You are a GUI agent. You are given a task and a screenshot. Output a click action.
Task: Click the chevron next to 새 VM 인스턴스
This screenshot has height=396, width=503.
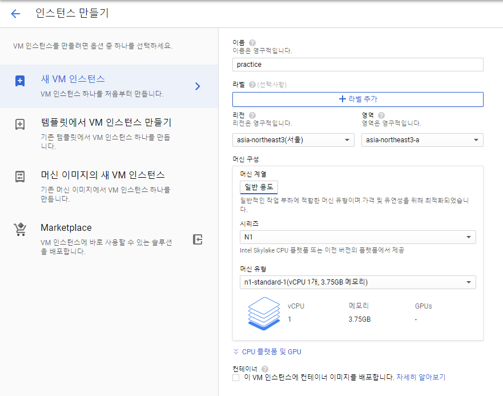(x=198, y=86)
